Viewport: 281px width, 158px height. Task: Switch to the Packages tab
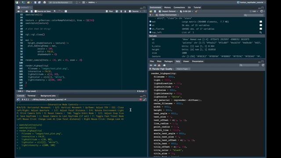point(169,61)
